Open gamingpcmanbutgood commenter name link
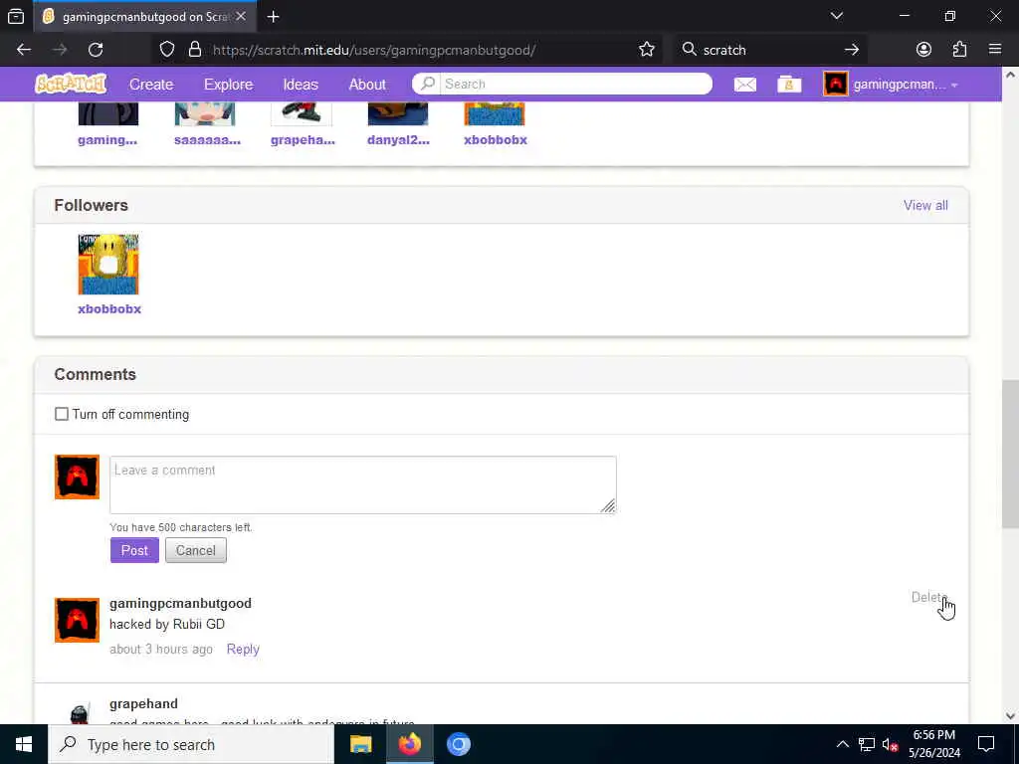Viewport: 1019px width, 764px height. click(181, 603)
